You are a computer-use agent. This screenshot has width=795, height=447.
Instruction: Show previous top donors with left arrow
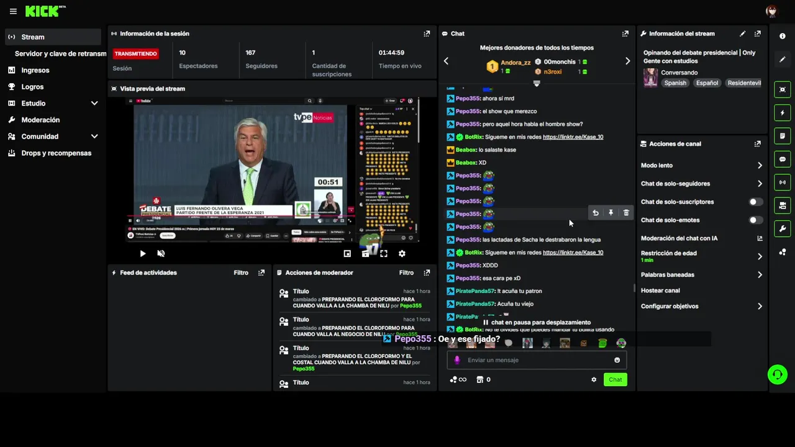pos(446,61)
